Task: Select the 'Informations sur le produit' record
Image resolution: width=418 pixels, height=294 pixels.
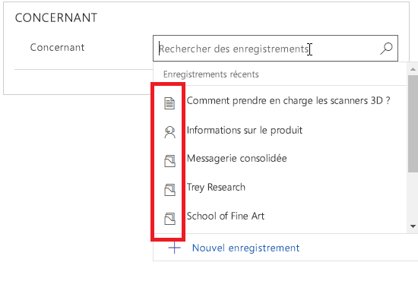Action: (245, 131)
